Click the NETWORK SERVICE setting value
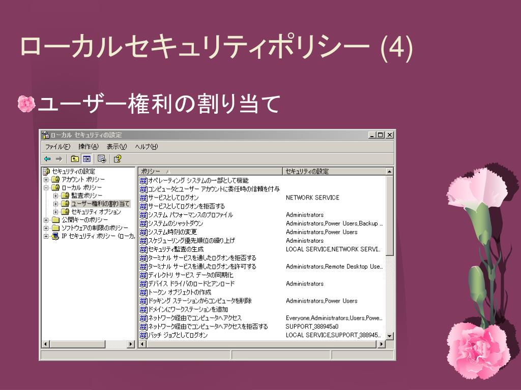 tap(312, 198)
